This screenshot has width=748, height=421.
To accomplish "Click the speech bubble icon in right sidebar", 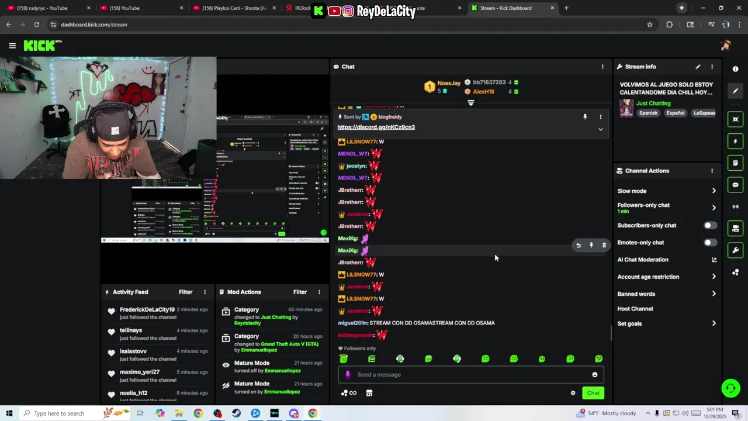I will (x=735, y=185).
